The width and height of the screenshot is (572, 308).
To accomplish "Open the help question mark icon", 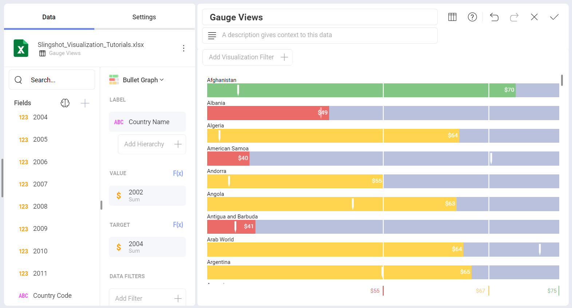I will 472,17.
